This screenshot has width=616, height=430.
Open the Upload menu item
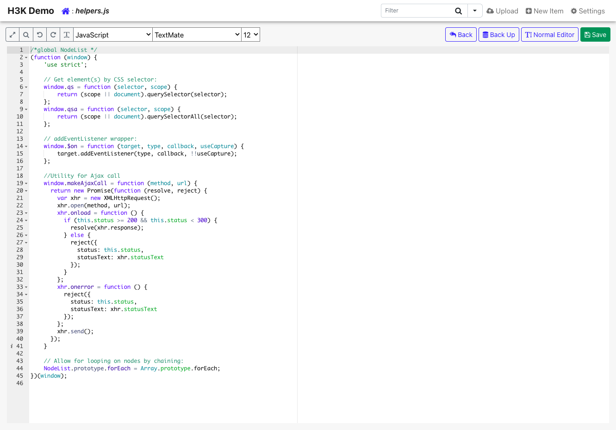pyautogui.click(x=502, y=11)
